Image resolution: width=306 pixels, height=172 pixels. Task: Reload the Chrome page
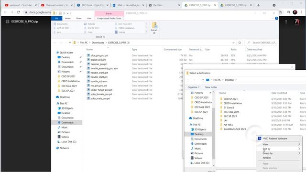[18, 12]
